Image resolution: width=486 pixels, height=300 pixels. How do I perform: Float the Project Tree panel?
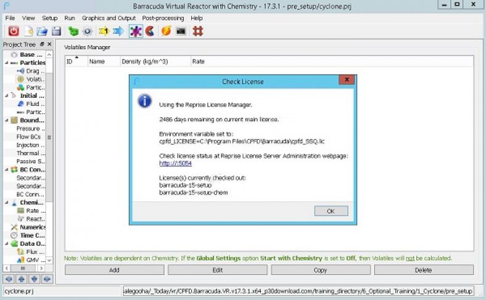pyautogui.click(x=42, y=44)
